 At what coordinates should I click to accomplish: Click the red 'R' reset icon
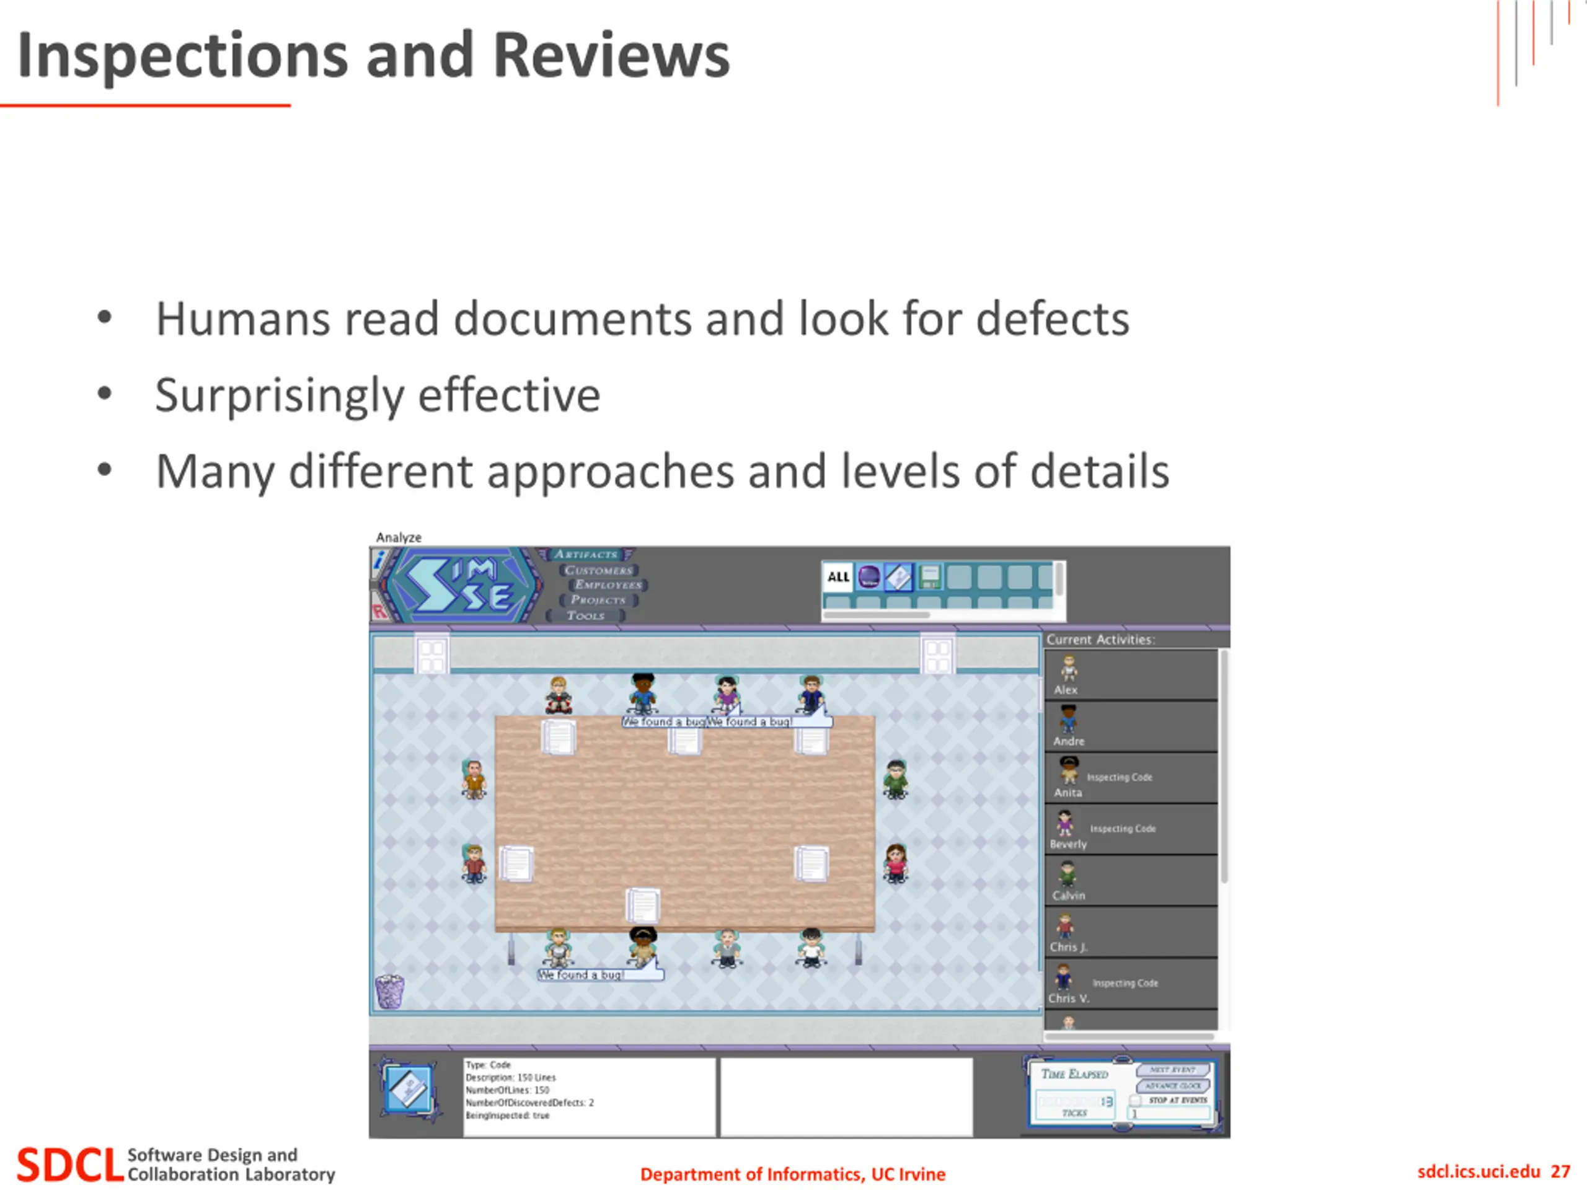379,611
